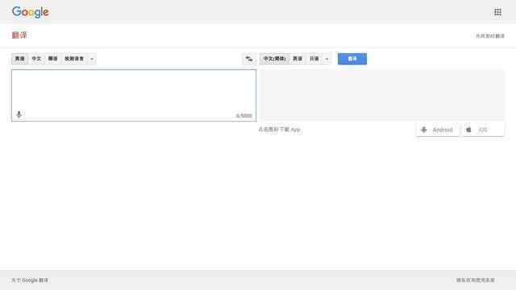Click the microphone voice input icon
The height and width of the screenshot is (290, 516).
click(x=19, y=114)
